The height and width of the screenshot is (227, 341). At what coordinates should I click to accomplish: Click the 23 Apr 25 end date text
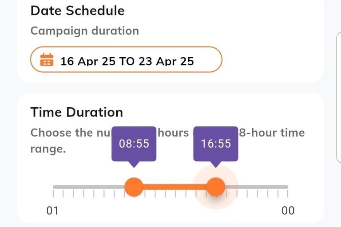[166, 61]
